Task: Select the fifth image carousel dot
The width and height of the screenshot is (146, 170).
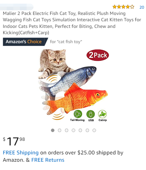Action: [x=80, y=130]
